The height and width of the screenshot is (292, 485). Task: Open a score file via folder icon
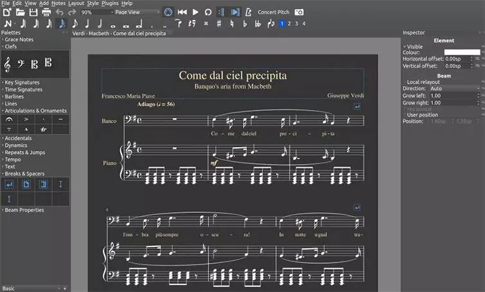pos(20,12)
